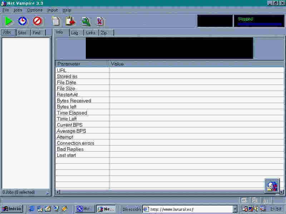This screenshot has height=214, width=286.
Task: Open the scheduler clock icon
Action: tap(23, 21)
